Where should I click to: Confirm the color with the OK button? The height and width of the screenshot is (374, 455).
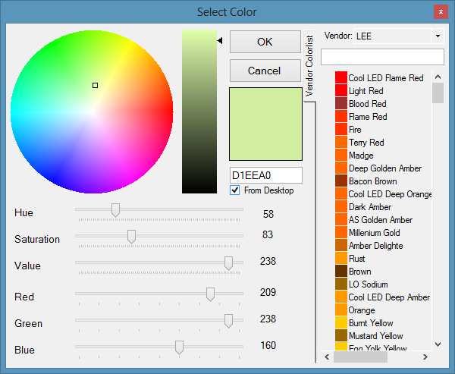pyautogui.click(x=265, y=42)
